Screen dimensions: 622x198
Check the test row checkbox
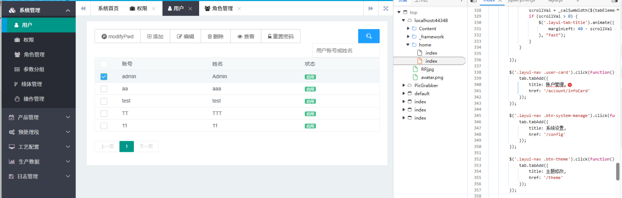104,101
